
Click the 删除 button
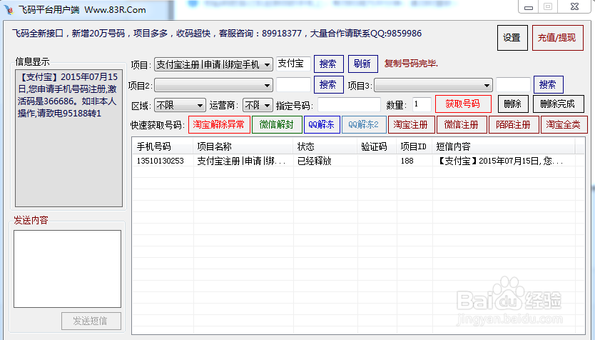[x=513, y=104]
